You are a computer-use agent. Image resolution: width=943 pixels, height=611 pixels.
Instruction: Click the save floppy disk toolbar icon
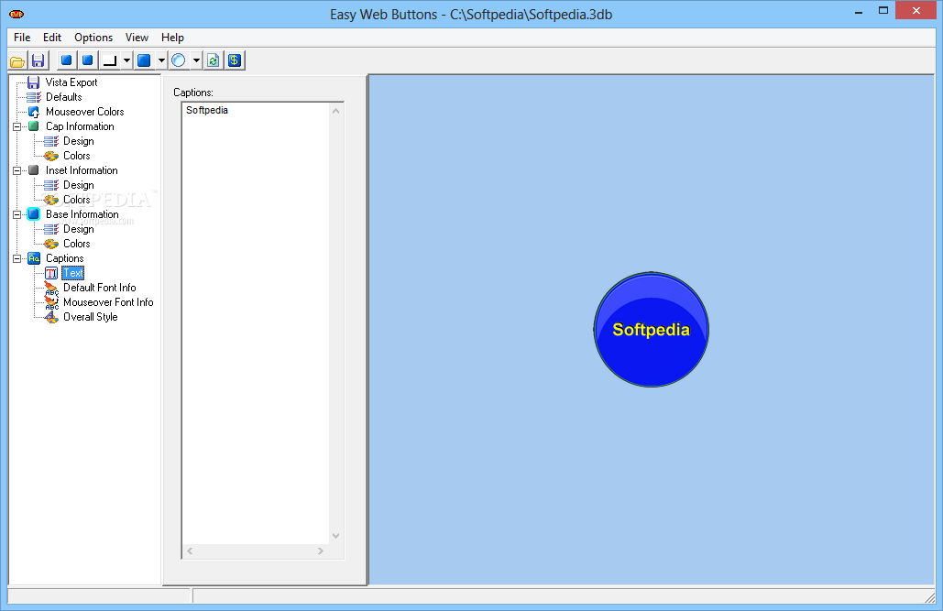[x=38, y=60]
